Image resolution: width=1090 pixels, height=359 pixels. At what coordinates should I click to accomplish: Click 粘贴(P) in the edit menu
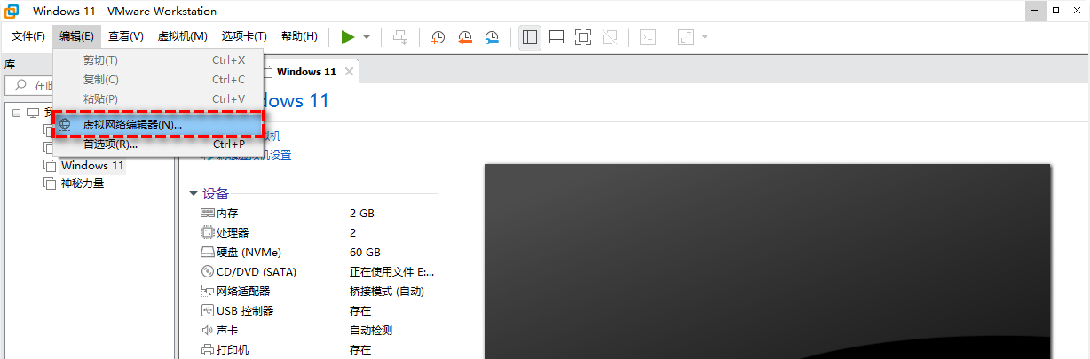[159, 99]
